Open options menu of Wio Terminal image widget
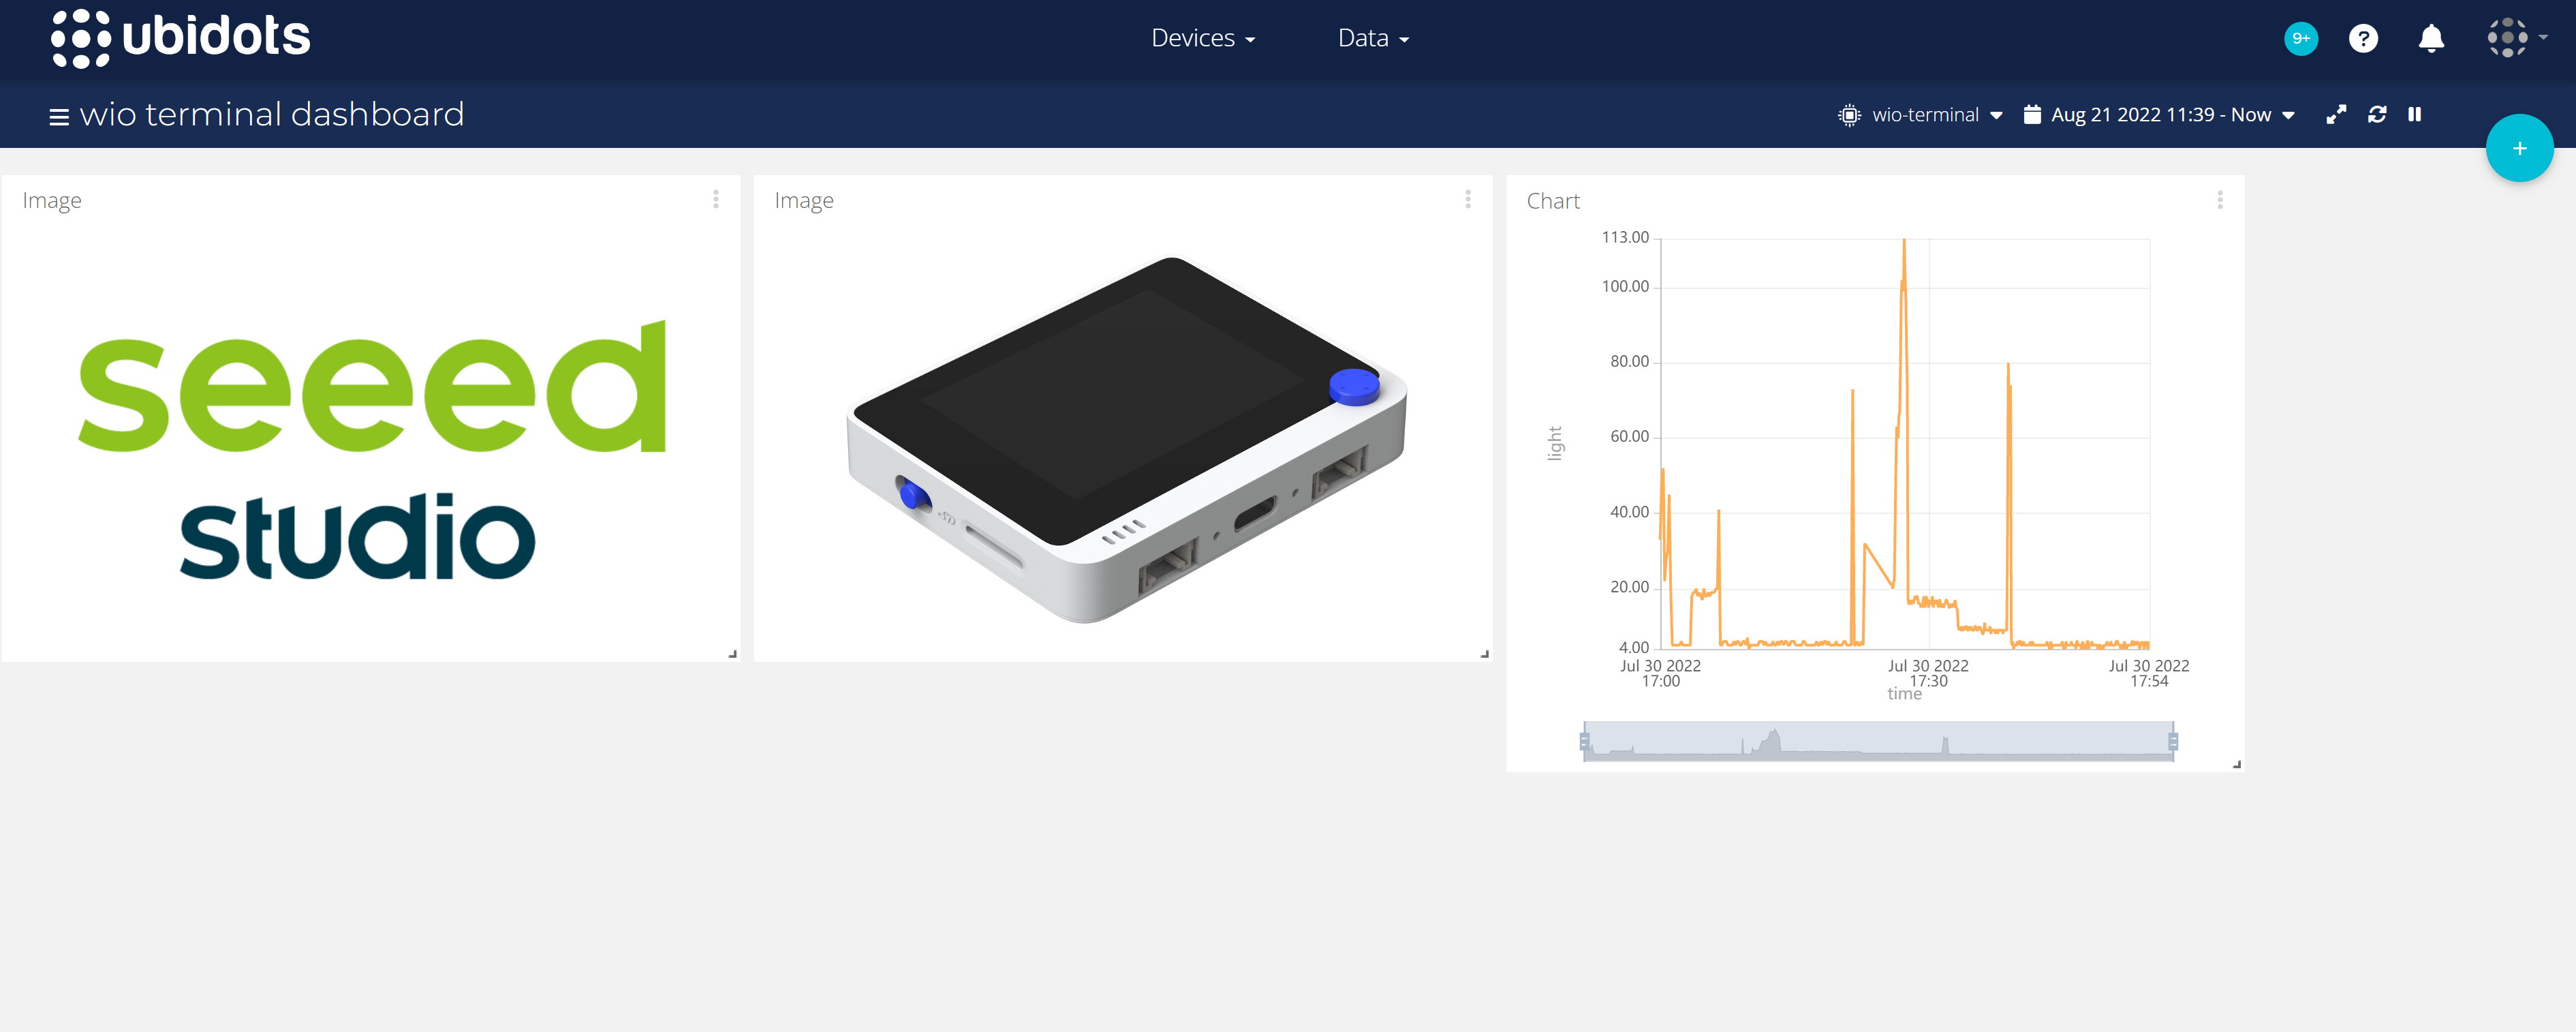Viewport: 2576px width, 1032px height. (1467, 199)
